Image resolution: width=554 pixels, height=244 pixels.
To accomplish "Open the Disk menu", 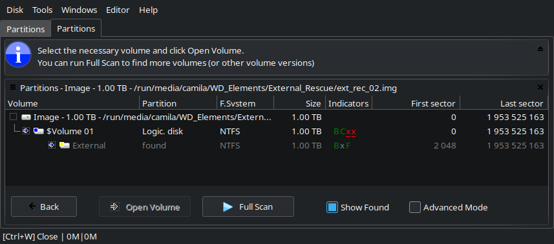I will click(15, 10).
